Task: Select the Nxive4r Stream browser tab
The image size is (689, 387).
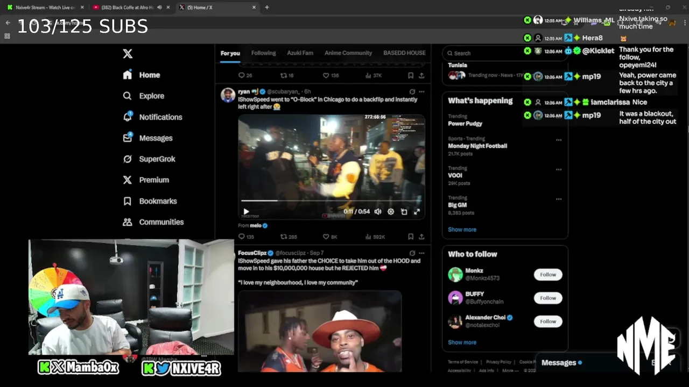Action: (45, 8)
